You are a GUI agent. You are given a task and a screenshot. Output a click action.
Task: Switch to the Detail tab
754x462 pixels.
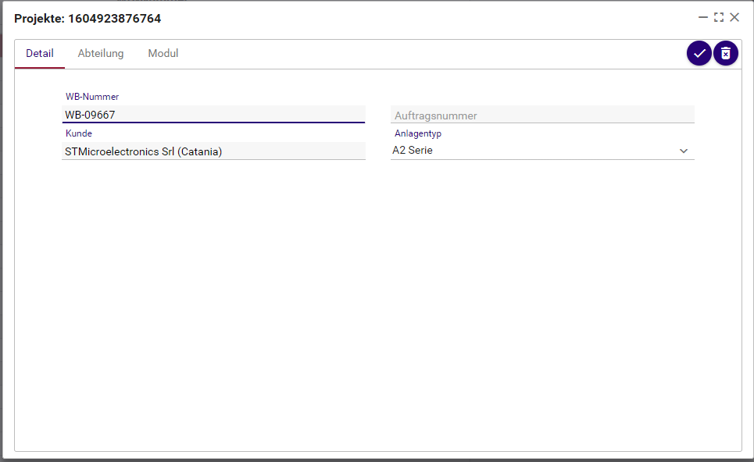tap(40, 54)
